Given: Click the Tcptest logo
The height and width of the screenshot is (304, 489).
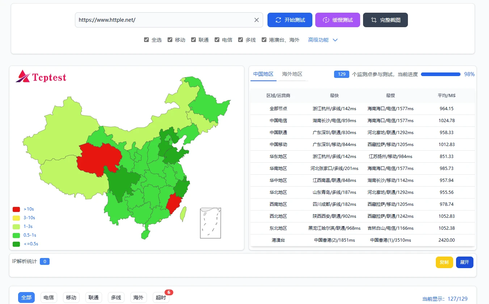Looking at the screenshot, I should pos(41,76).
